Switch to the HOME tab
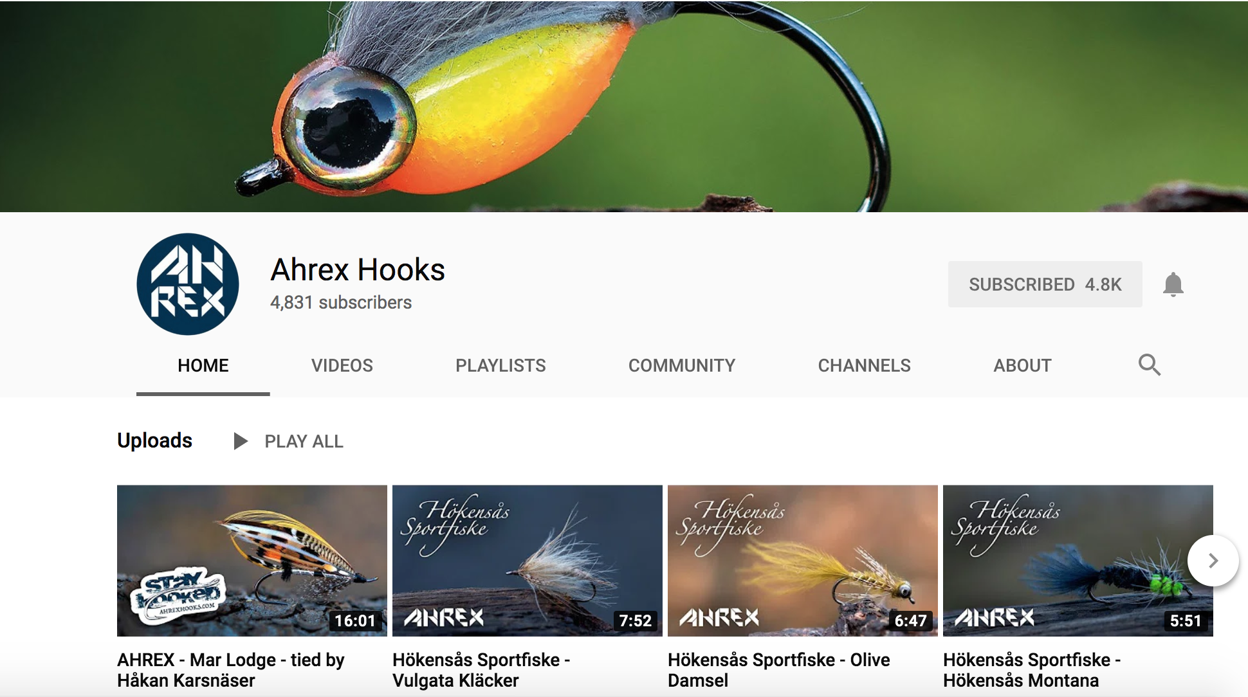1248x697 pixels. click(203, 365)
